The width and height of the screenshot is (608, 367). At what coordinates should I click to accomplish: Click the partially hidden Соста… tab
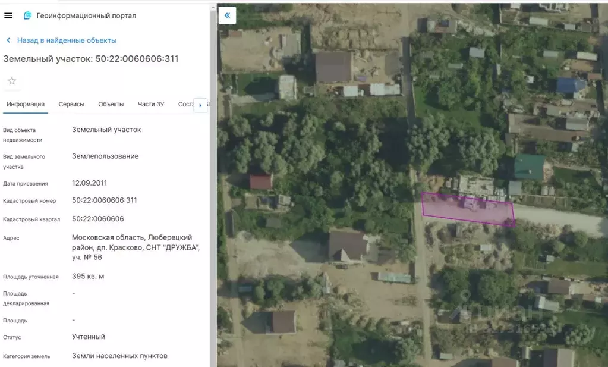pyautogui.click(x=186, y=105)
